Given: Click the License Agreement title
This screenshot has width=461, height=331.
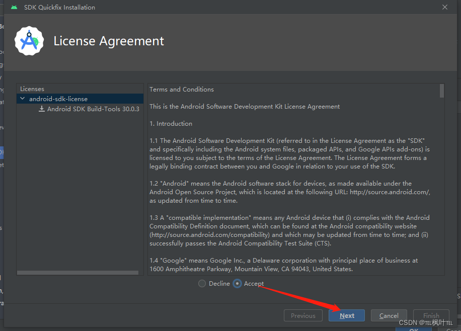Looking at the screenshot, I should (x=109, y=41).
